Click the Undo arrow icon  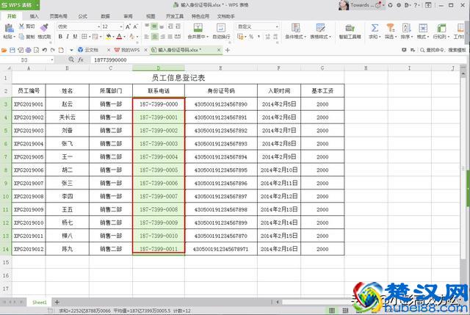pos(45,50)
